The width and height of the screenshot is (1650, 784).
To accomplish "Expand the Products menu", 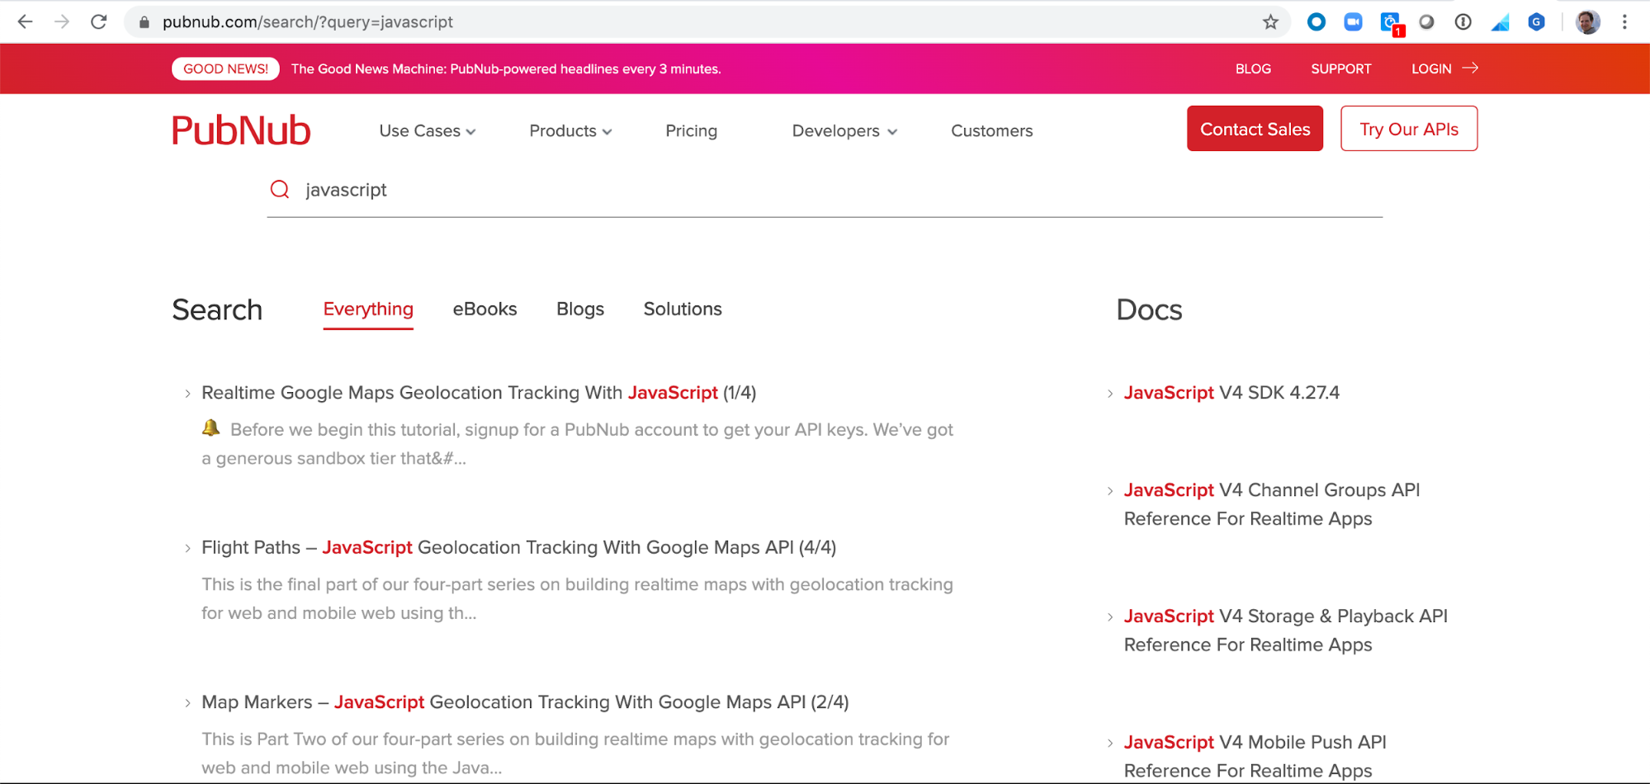I will (570, 130).
